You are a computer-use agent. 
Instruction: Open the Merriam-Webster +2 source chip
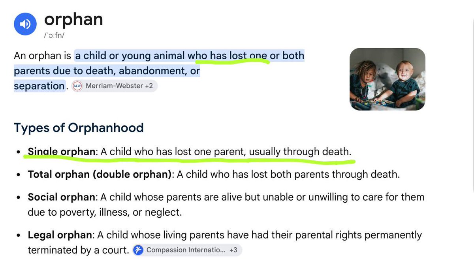115,86
